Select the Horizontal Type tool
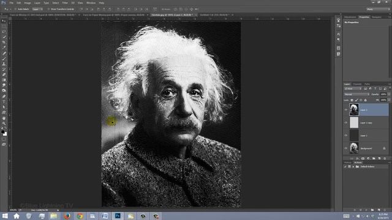Screen dimensions: 392x220 pyautogui.click(x=4, y=102)
